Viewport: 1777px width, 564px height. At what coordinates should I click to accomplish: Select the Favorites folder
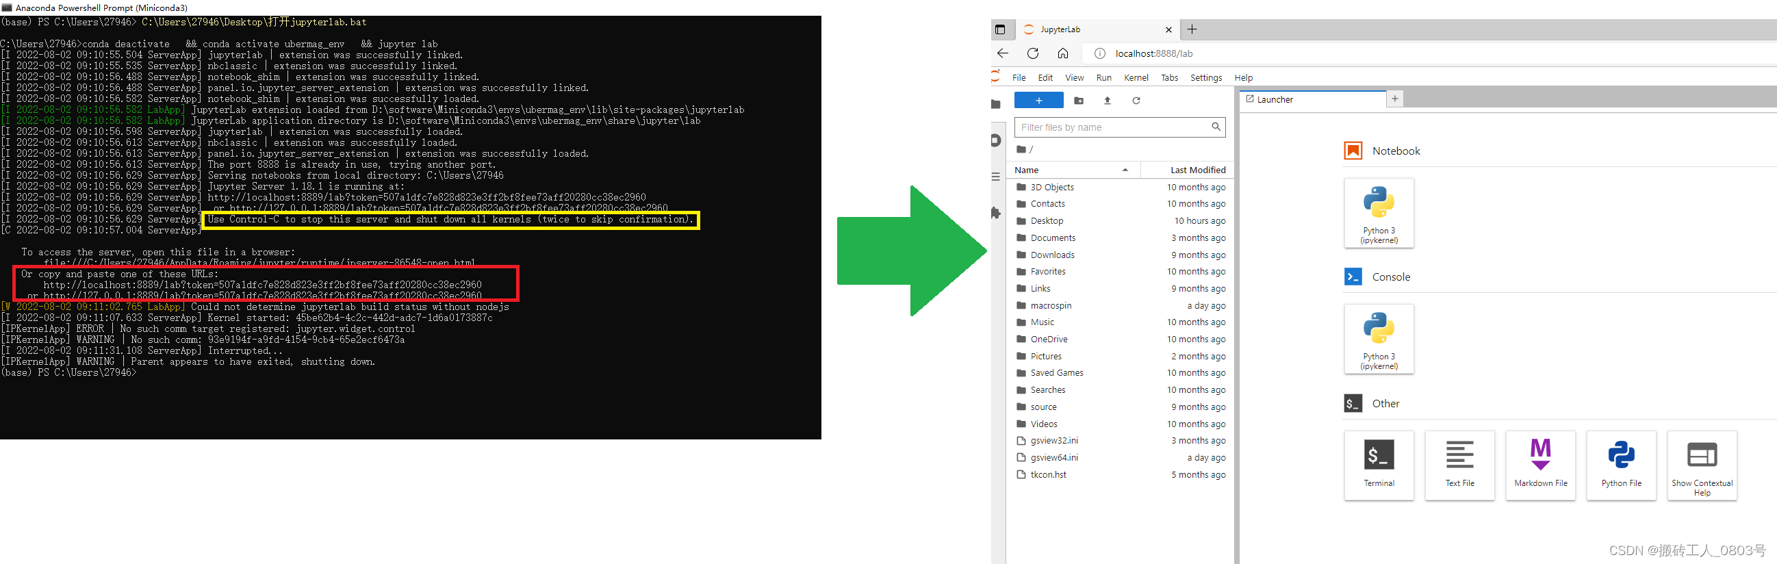(x=1121, y=272)
